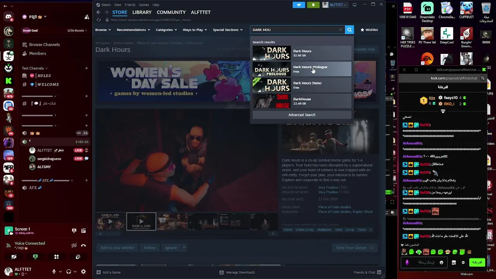Viewport: 496px width, 279px height.
Task: Turn on Discord camera button
Action: pos(14,257)
